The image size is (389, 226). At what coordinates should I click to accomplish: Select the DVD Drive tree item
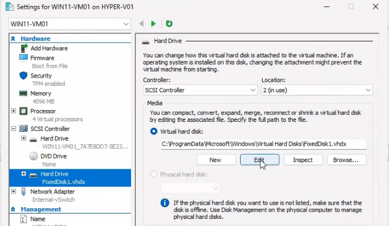[53, 156]
